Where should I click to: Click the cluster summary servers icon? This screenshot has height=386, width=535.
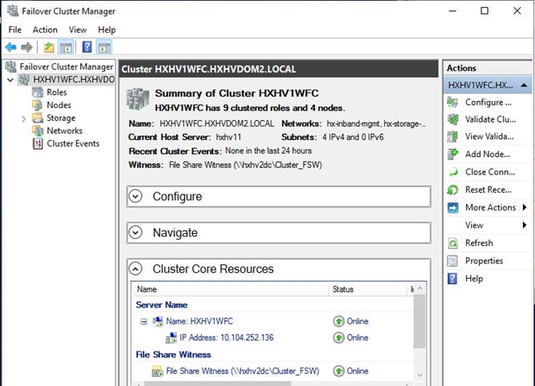pos(138,99)
